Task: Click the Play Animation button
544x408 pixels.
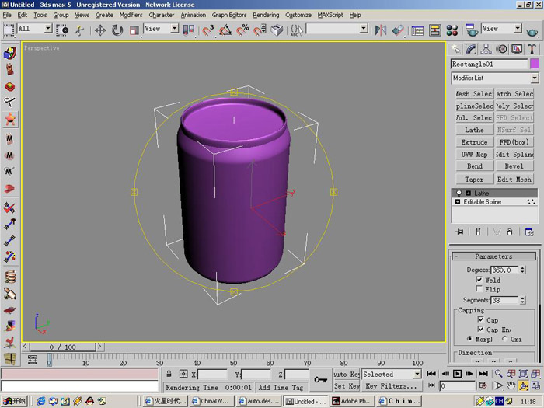Action: (x=457, y=374)
